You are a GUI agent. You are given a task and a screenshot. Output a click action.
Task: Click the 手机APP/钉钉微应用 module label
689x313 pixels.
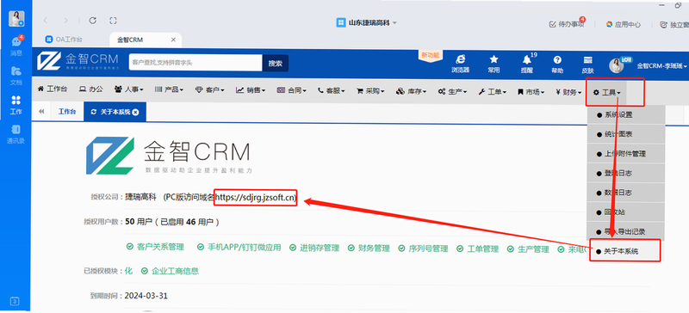point(245,248)
